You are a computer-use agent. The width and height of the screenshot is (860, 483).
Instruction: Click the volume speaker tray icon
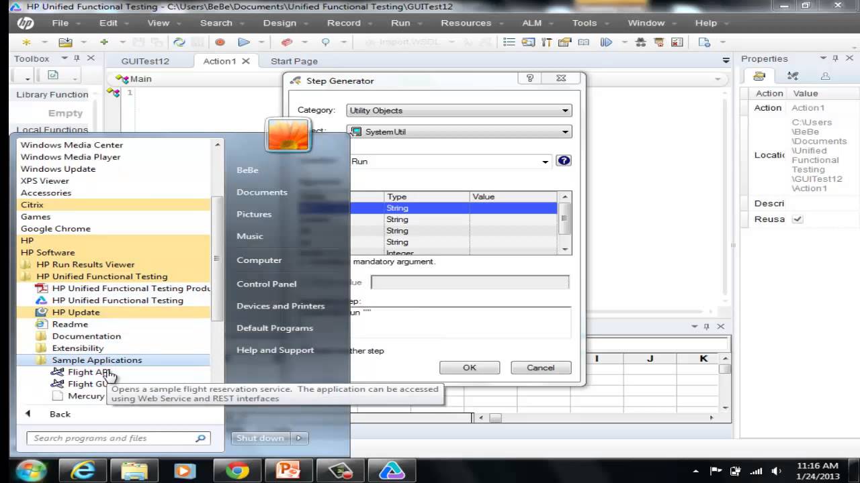coord(776,472)
